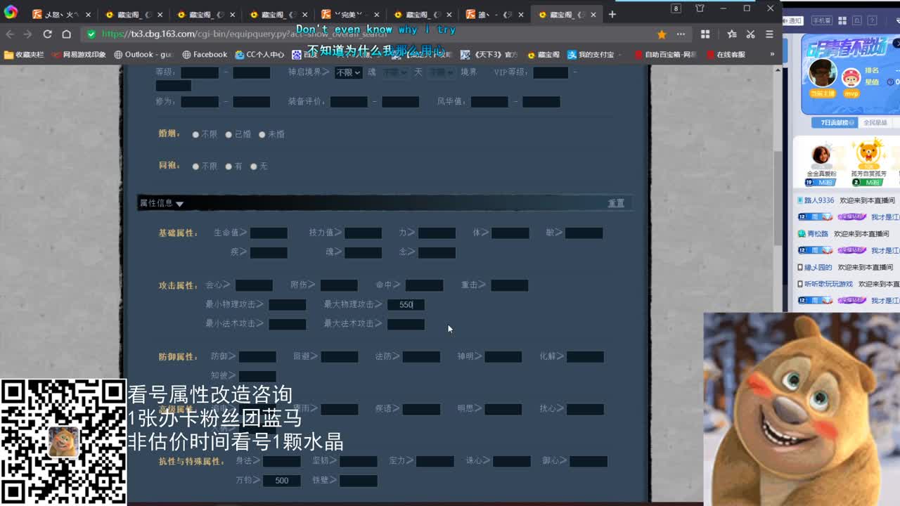Select 无 for 同袍

pos(254,167)
